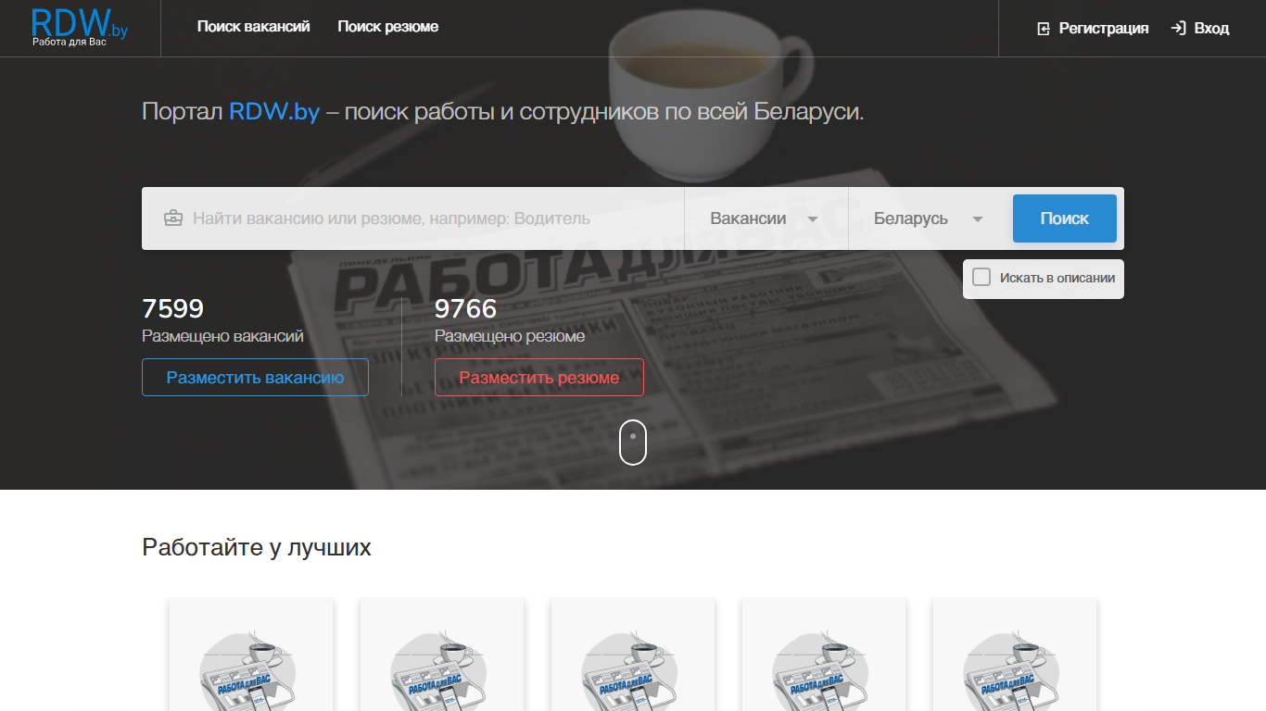Click the Работайте у лучших heading

click(x=257, y=547)
